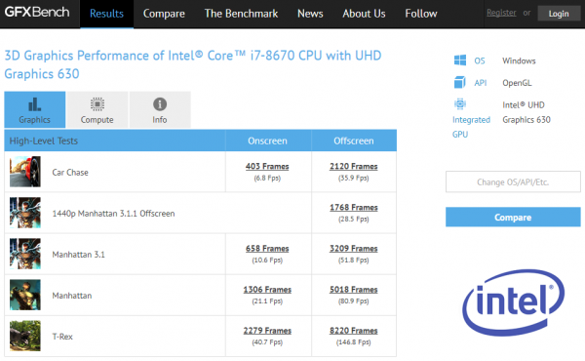Click the Login button
The width and height of the screenshot is (585, 361).
pyautogui.click(x=559, y=14)
